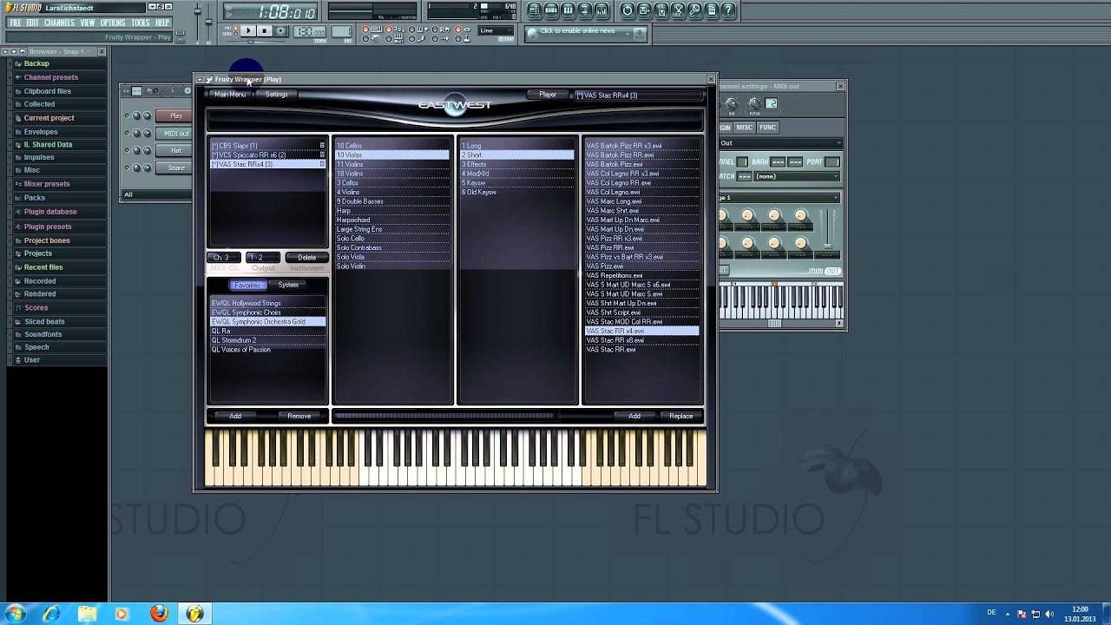Start playback with the play button
The image size is (1111, 625).
coord(248,31)
